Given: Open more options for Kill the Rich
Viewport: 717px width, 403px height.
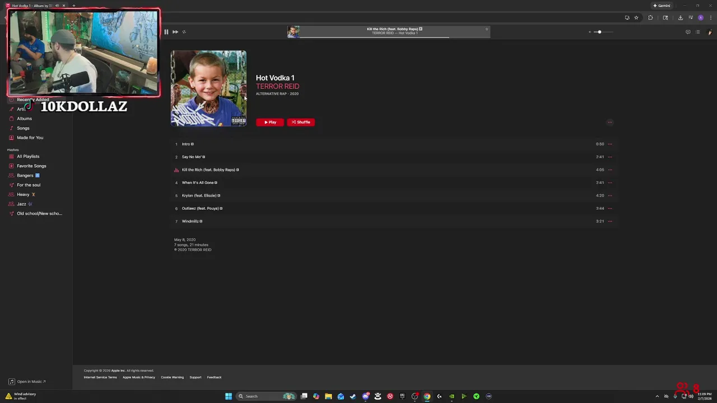Looking at the screenshot, I should click(x=610, y=170).
